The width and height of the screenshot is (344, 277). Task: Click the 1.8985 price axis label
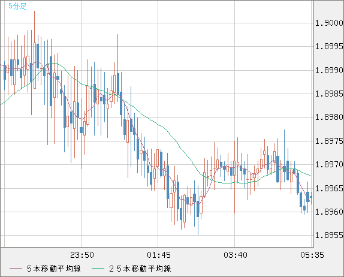click(329, 94)
